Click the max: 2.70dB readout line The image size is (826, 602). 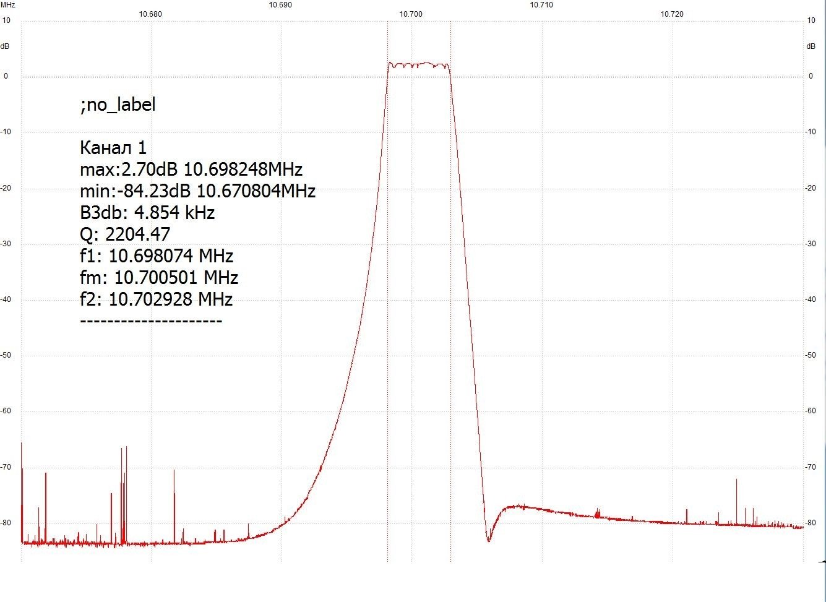point(191,169)
